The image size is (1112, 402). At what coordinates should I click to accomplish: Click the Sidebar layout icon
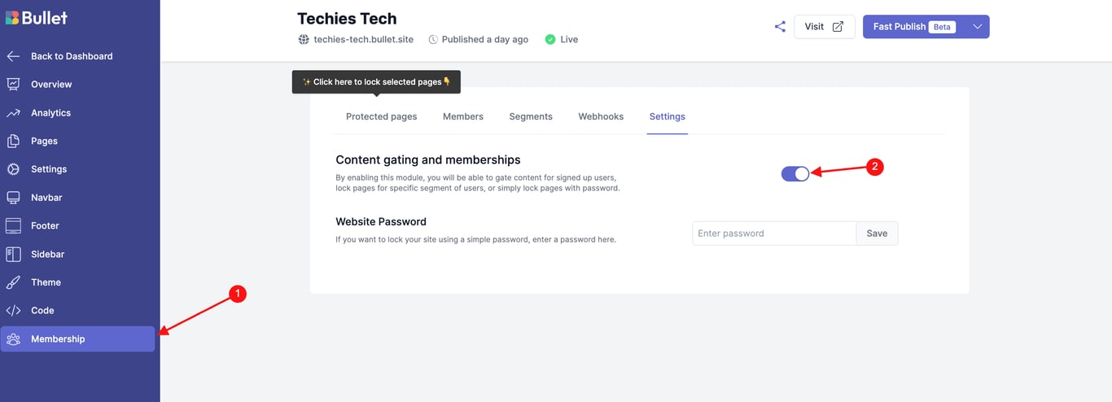pos(13,254)
